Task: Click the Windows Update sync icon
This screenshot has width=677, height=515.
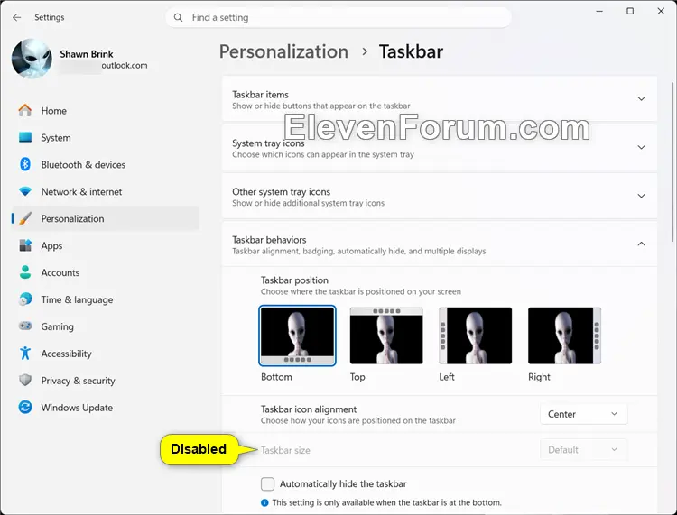Action: 25,407
